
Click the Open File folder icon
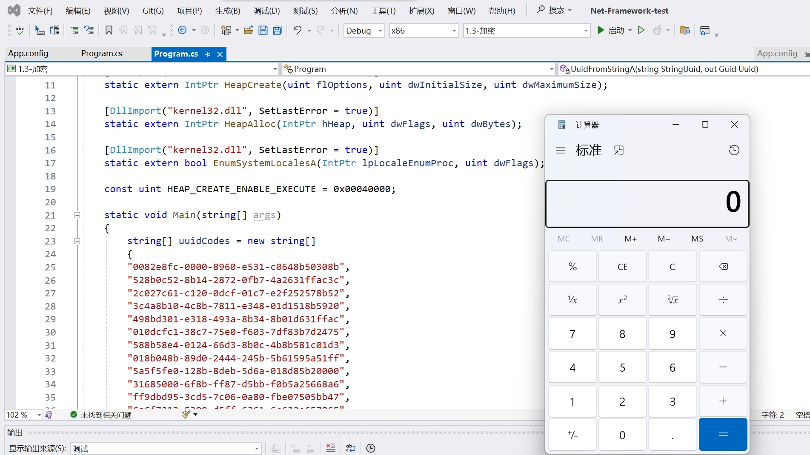249,30
